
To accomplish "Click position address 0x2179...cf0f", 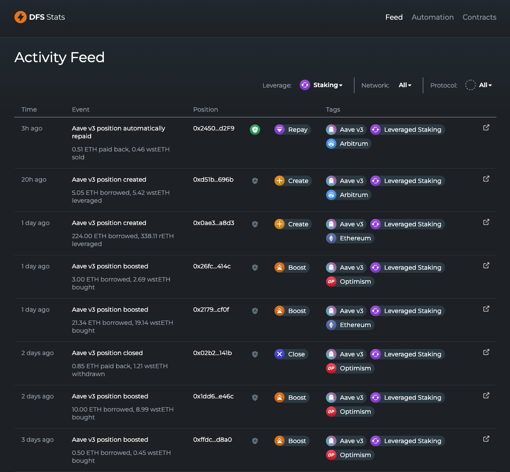I will [211, 310].
